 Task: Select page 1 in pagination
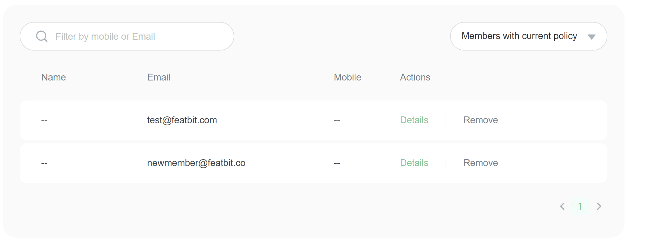pos(580,206)
